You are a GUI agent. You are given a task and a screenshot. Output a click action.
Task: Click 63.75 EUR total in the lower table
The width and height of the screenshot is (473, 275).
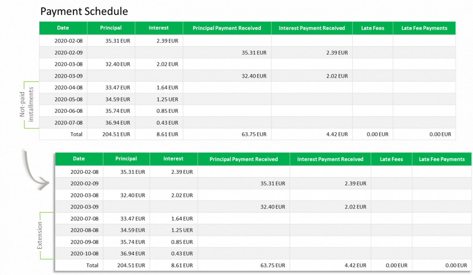click(273, 265)
